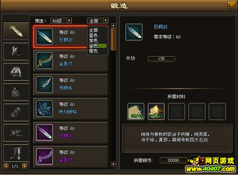Screen dimensions: 238x175
Task: Go to next page of categories
Action: 25,166
